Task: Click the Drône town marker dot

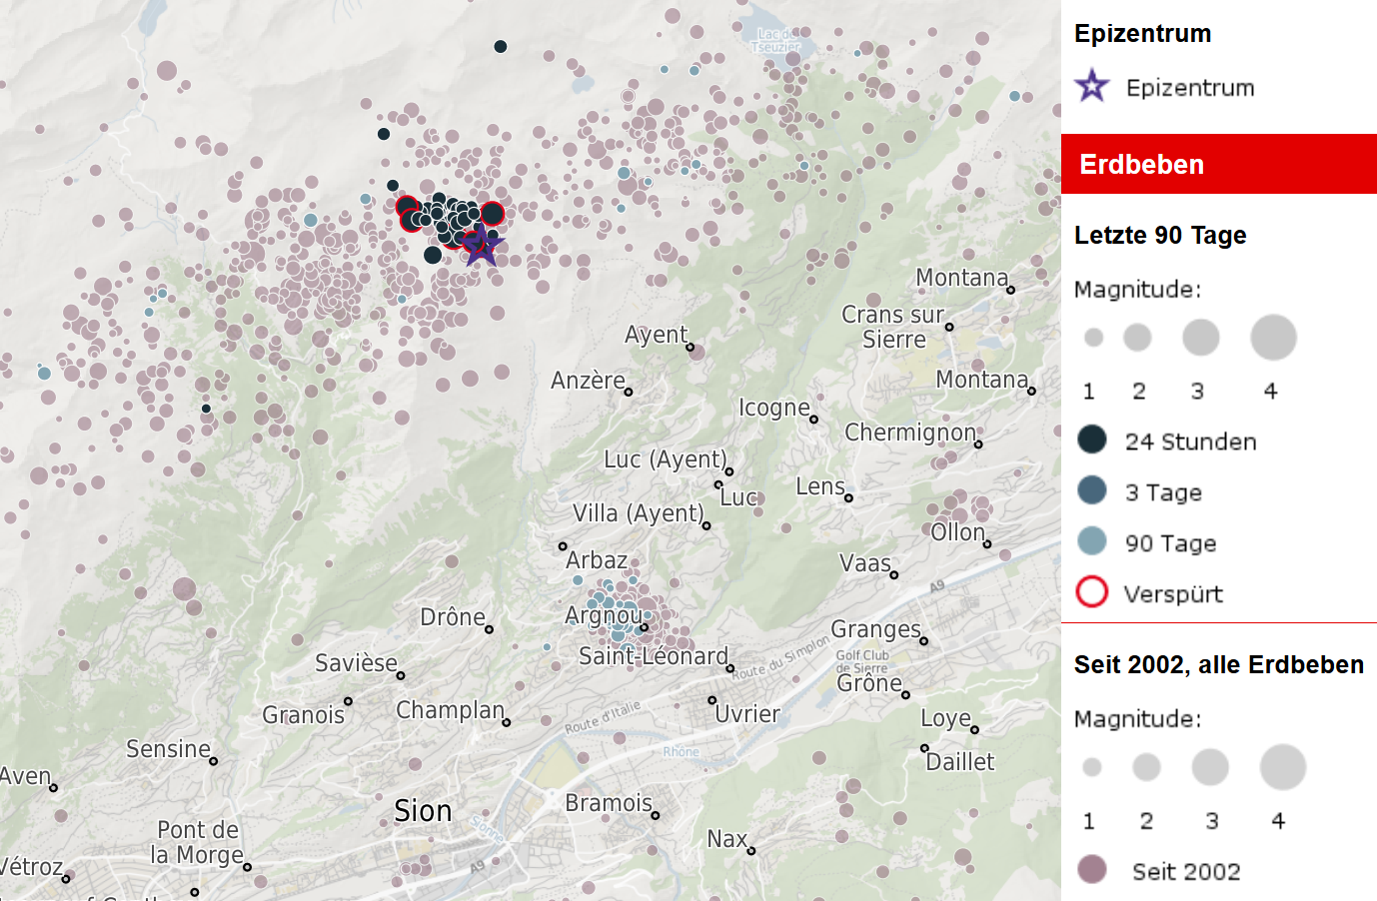Action: [x=489, y=629]
